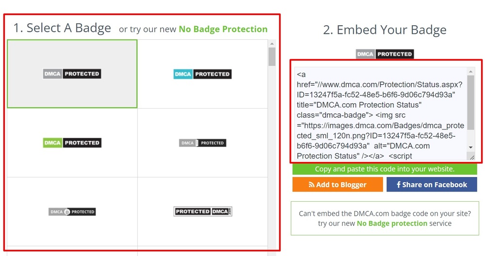Select the gray DMCA Protected badge
485x256 pixels.
[72, 74]
